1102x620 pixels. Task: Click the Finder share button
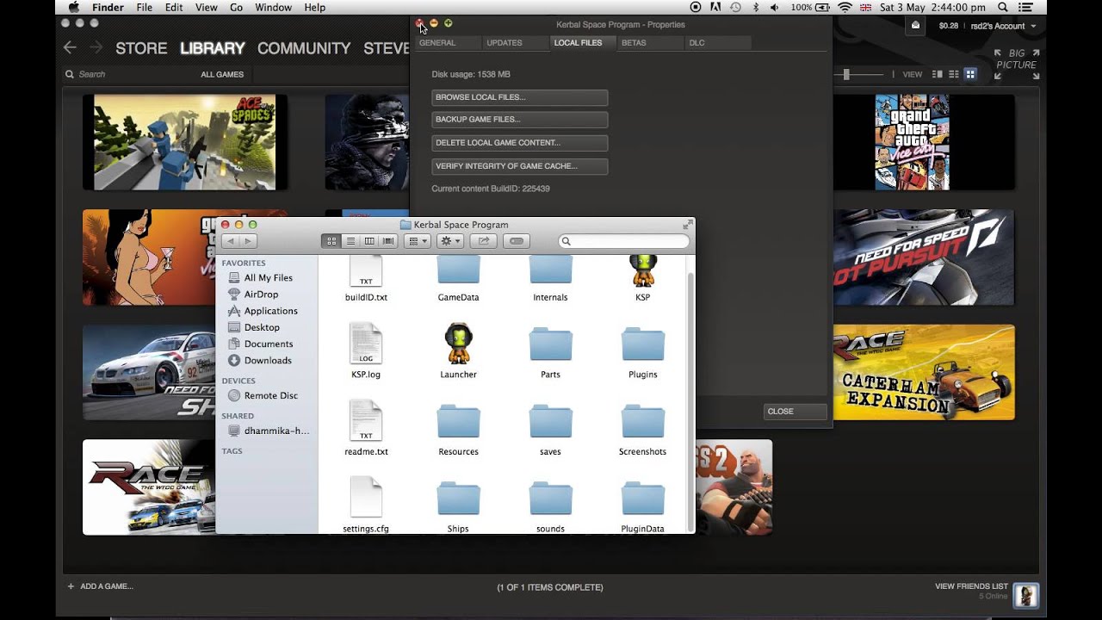pos(484,241)
